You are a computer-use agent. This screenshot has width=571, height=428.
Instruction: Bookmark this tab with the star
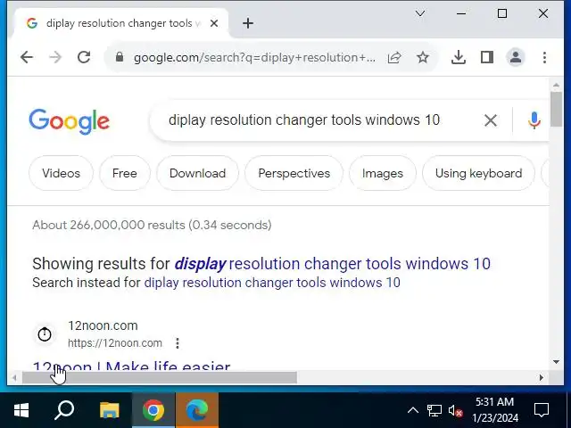pyautogui.click(x=423, y=57)
